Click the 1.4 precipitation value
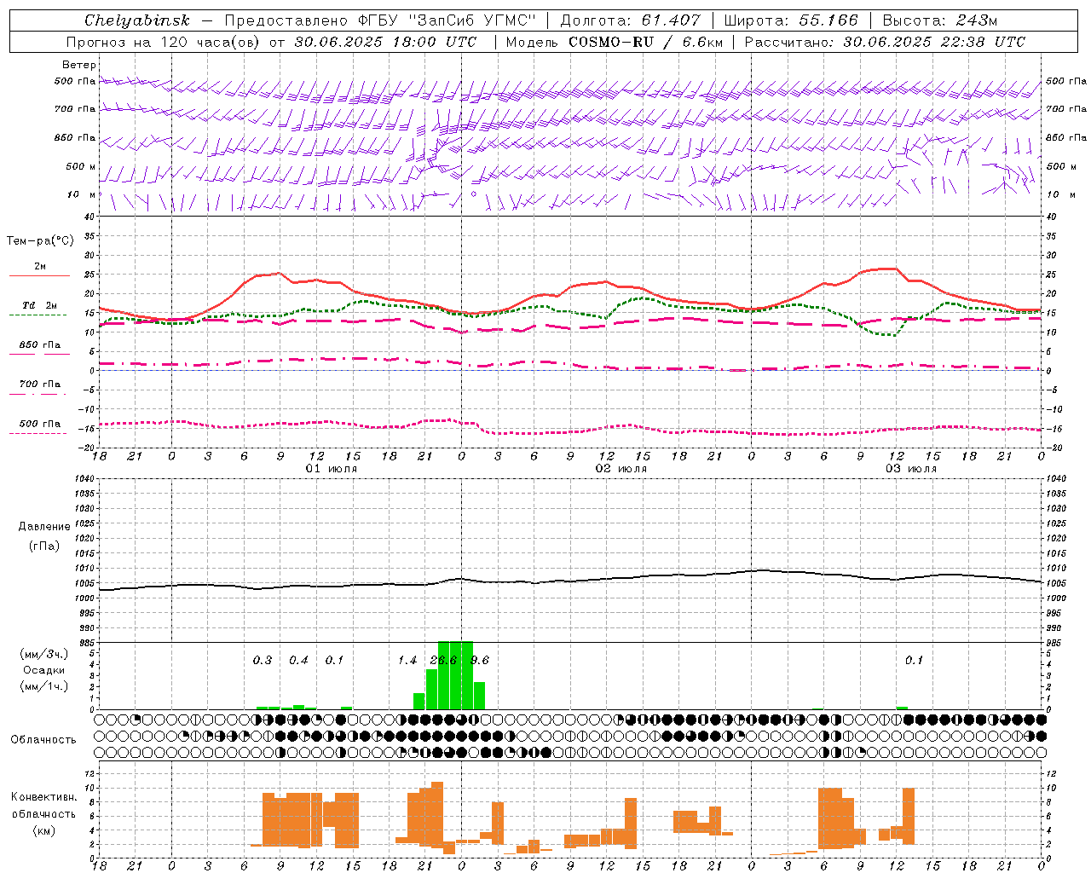The image size is (1091, 873). point(407,661)
